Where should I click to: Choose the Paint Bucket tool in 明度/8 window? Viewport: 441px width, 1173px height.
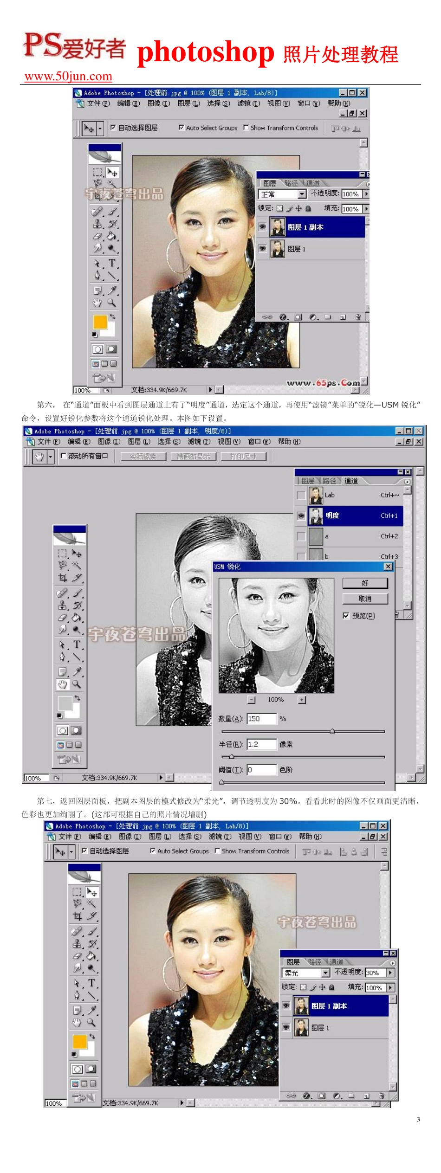coord(77,618)
